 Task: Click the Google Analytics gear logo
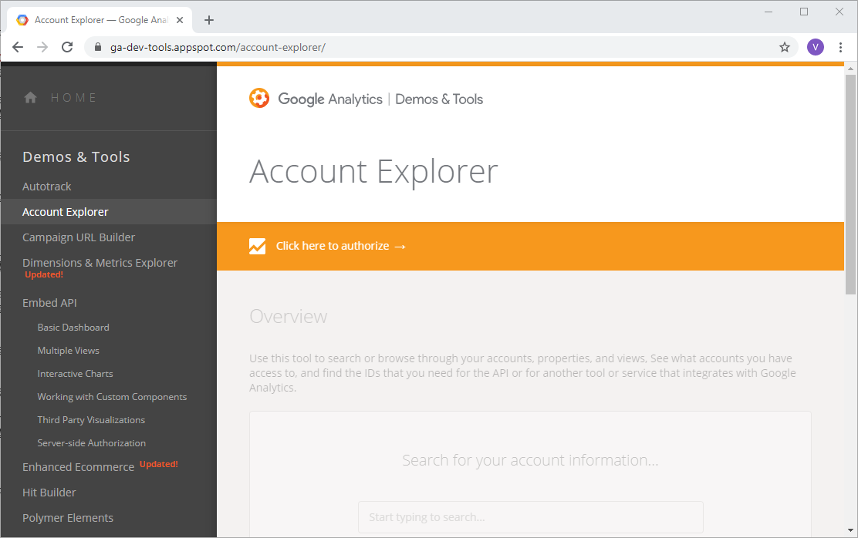tap(259, 99)
